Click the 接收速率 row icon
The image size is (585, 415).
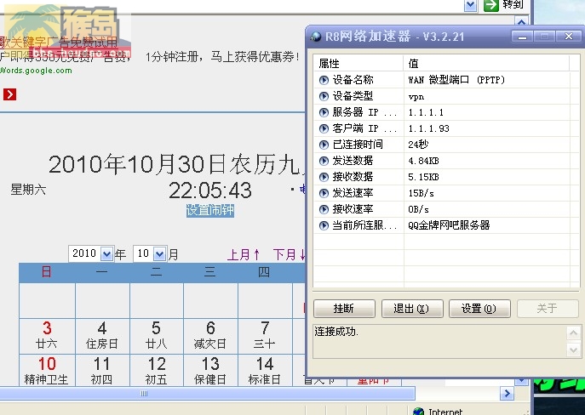coord(324,209)
